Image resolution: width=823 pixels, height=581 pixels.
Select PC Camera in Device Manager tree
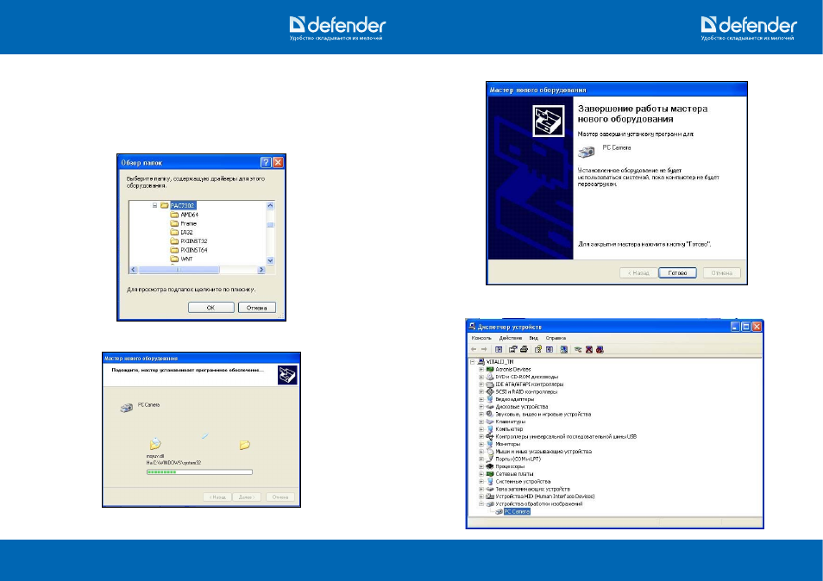tap(517, 511)
